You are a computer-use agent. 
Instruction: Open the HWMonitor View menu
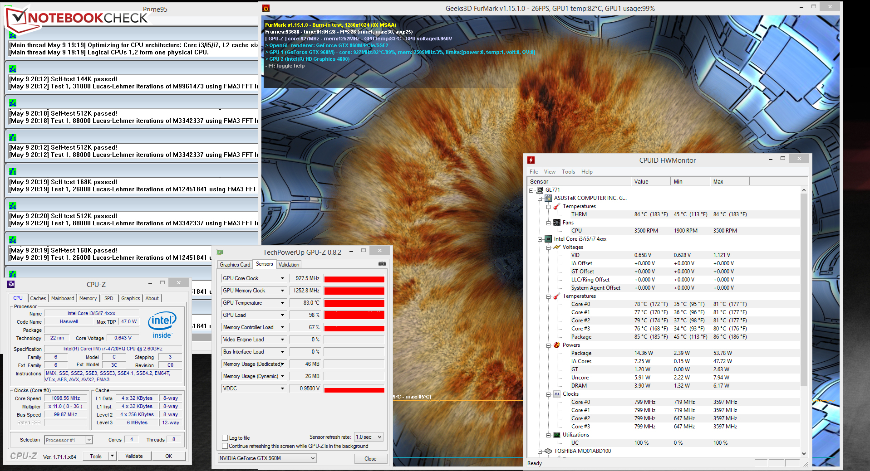tap(550, 172)
